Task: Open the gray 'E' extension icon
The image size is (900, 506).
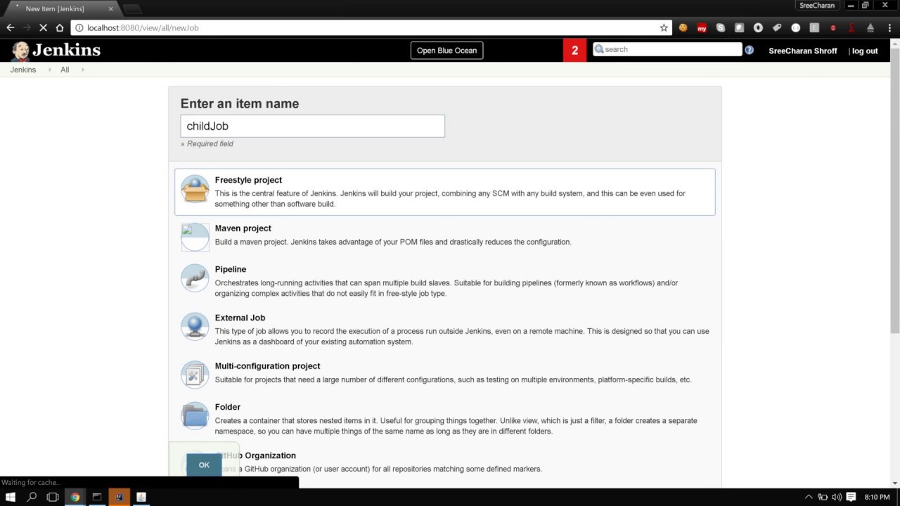Action: pyautogui.click(x=814, y=27)
